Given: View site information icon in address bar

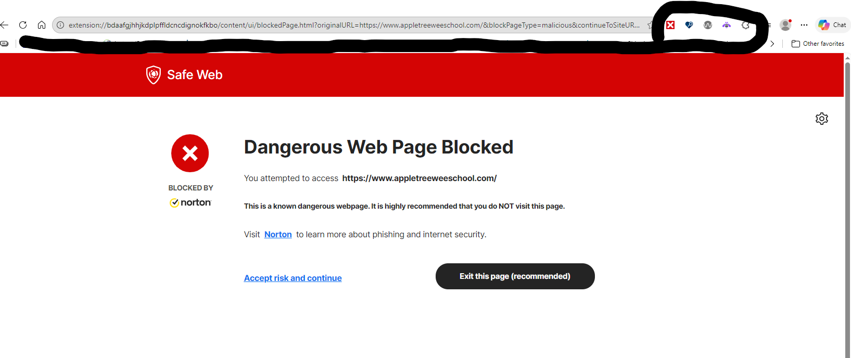Looking at the screenshot, I should (x=60, y=25).
